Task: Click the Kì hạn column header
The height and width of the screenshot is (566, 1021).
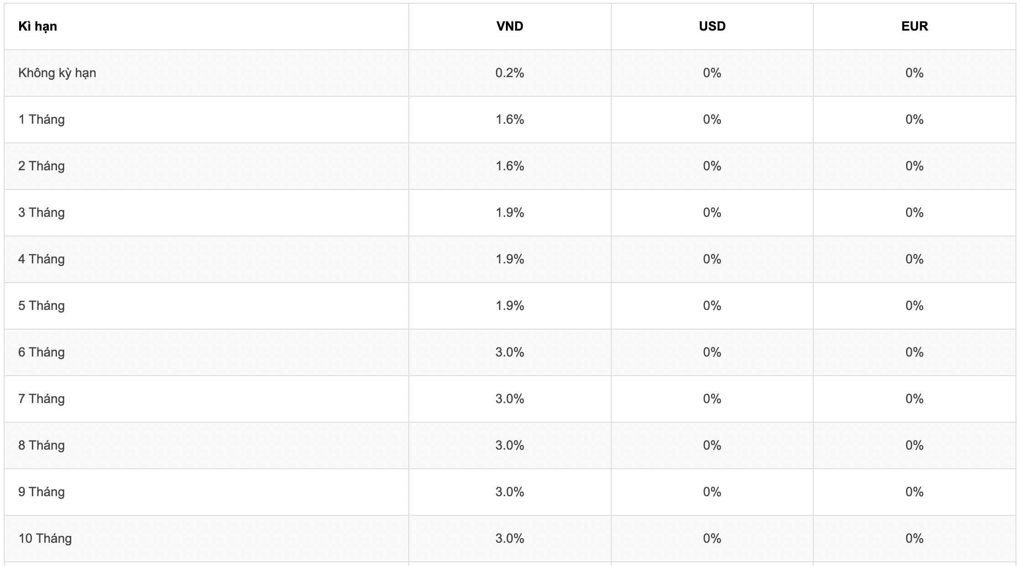Action: coord(37,26)
